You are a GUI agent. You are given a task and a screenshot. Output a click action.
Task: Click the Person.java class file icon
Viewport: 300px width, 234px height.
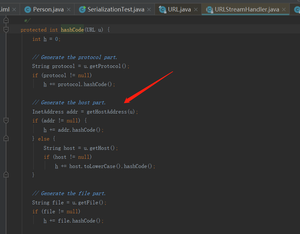coord(28,9)
